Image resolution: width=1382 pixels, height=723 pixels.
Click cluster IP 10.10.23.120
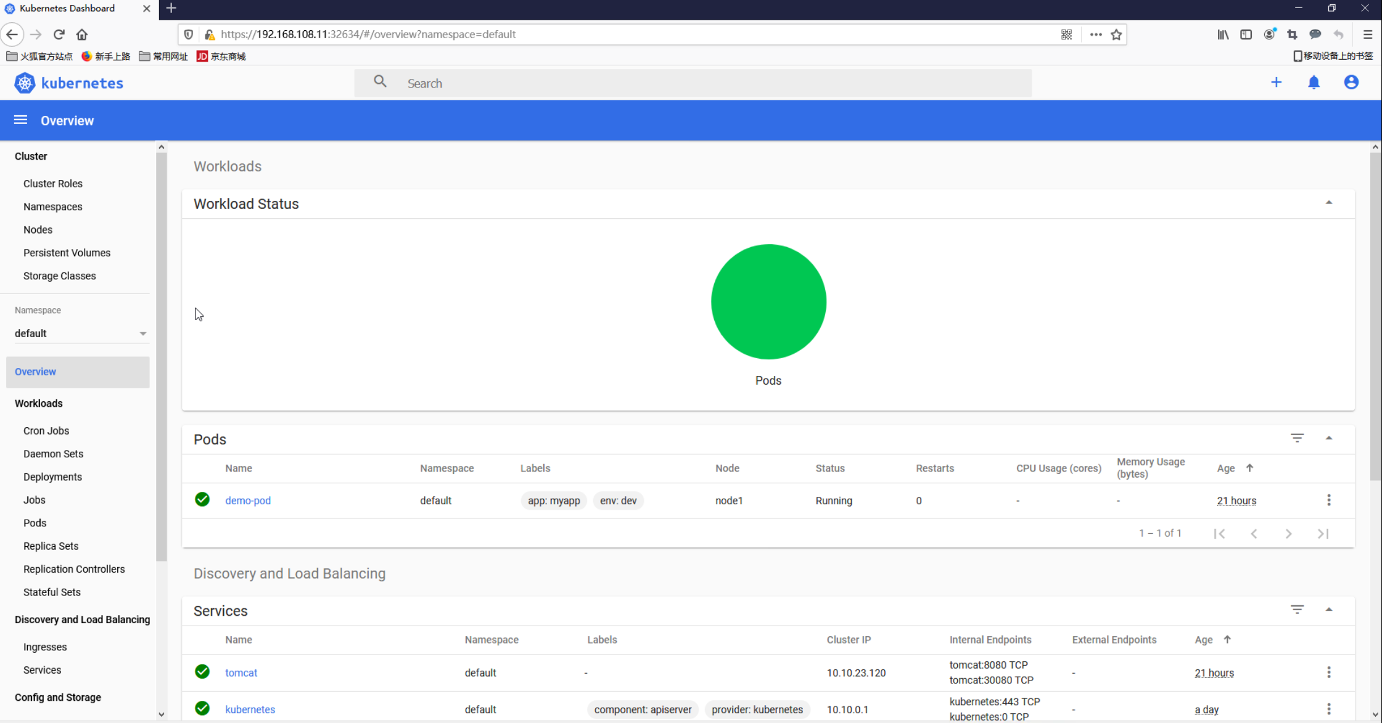tap(856, 672)
